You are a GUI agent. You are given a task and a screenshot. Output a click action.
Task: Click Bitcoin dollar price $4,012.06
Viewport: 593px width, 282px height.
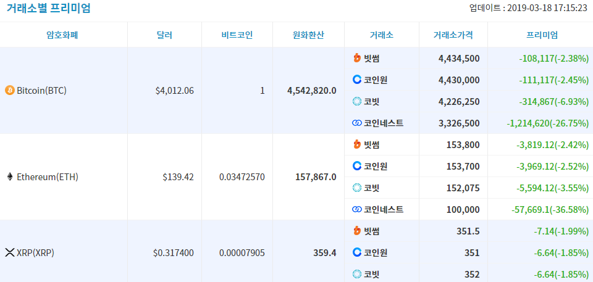click(x=174, y=91)
